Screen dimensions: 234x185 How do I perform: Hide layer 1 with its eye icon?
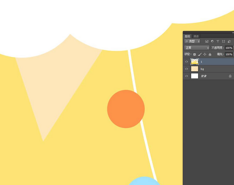click(x=186, y=62)
